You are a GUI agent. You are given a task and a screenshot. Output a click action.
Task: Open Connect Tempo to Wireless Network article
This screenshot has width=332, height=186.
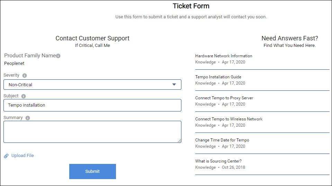coord(229,119)
